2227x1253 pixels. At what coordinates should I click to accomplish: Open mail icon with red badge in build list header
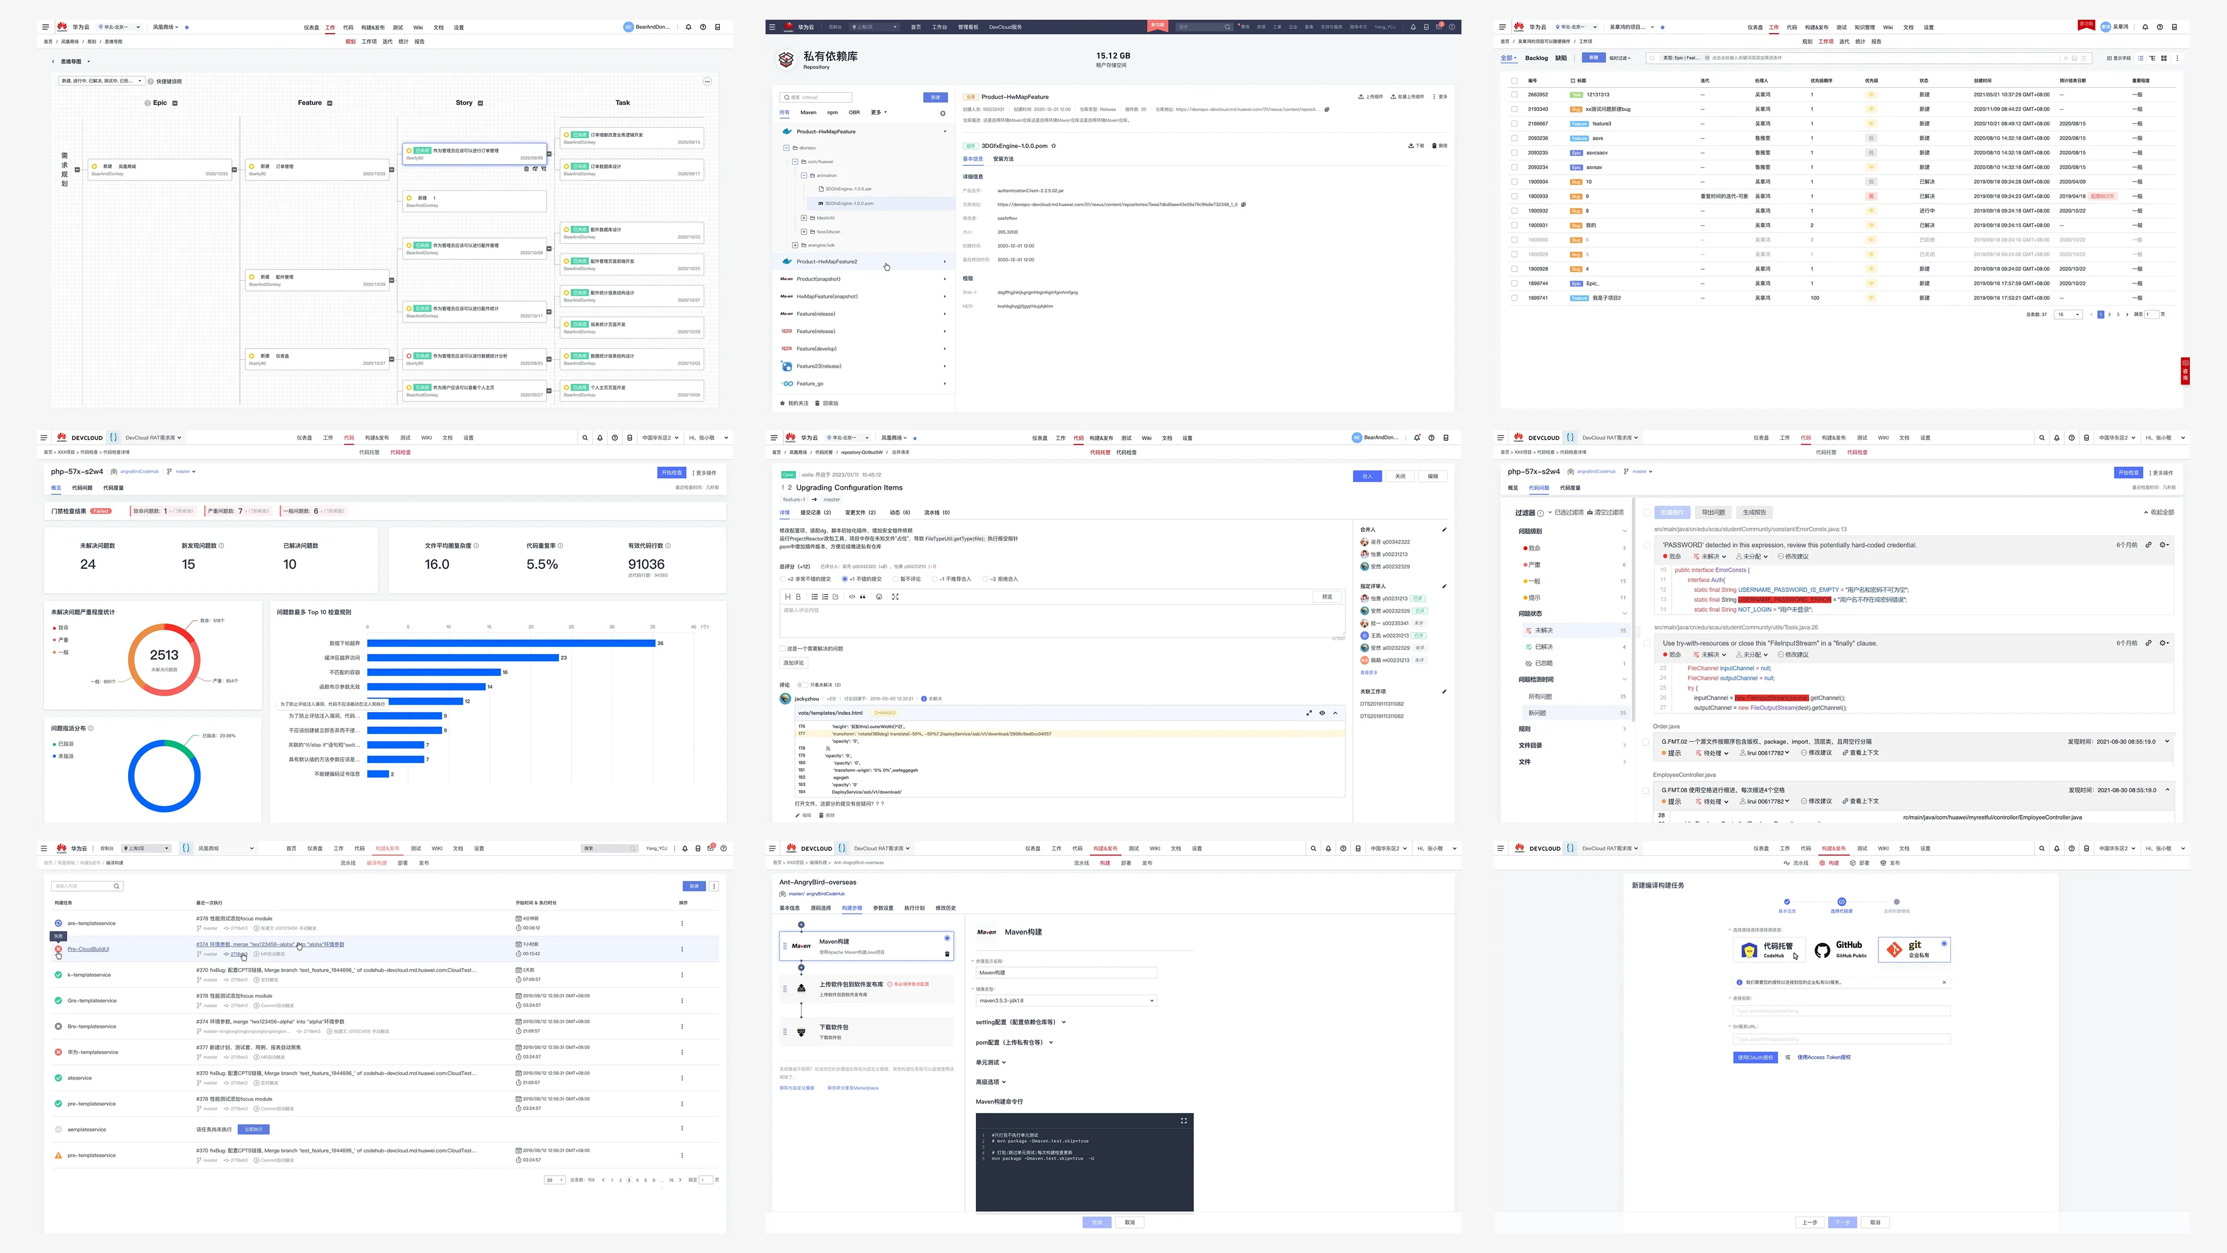[710, 848]
